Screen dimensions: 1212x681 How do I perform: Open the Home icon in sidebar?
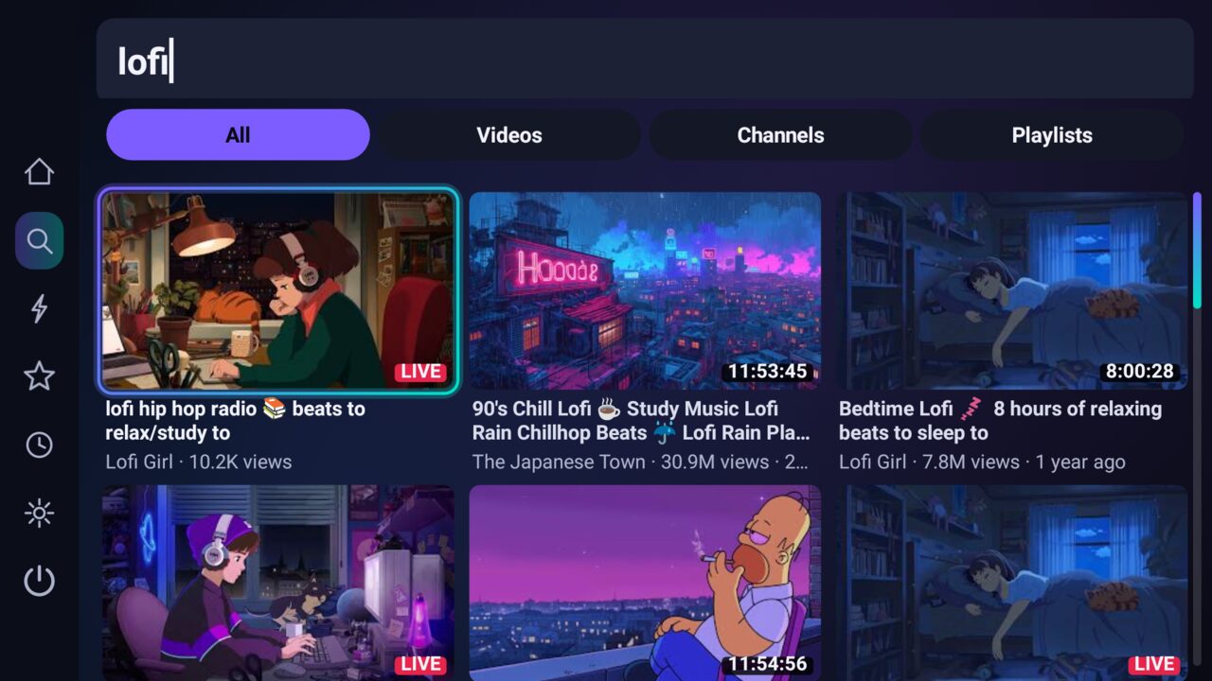[39, 172]
